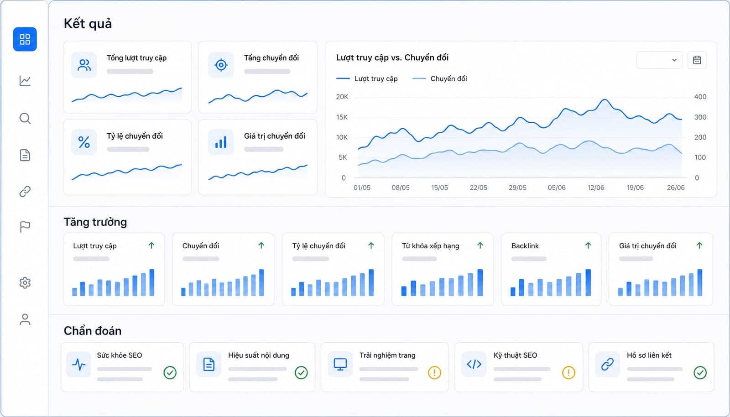Click the Hiệu suất nội dung document icon
This screenshot has width=730, height=417.
click(209, 364)
